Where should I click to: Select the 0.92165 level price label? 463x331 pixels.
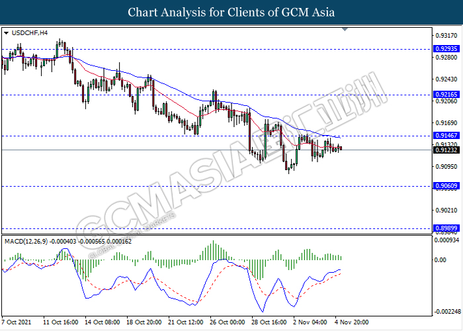tap(446, 94)
